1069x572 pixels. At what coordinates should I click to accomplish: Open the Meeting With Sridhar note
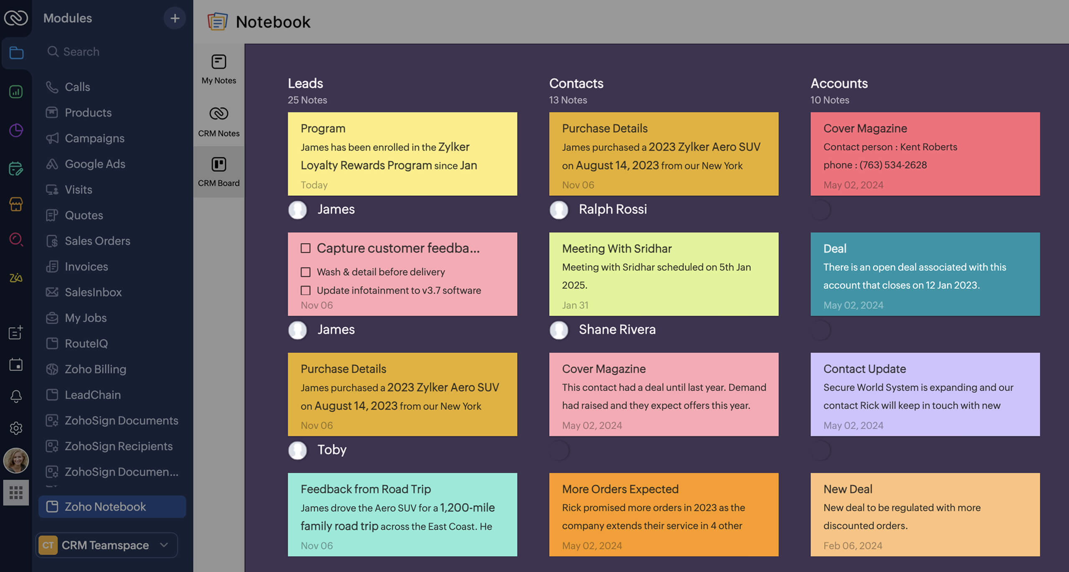(663, 274)
